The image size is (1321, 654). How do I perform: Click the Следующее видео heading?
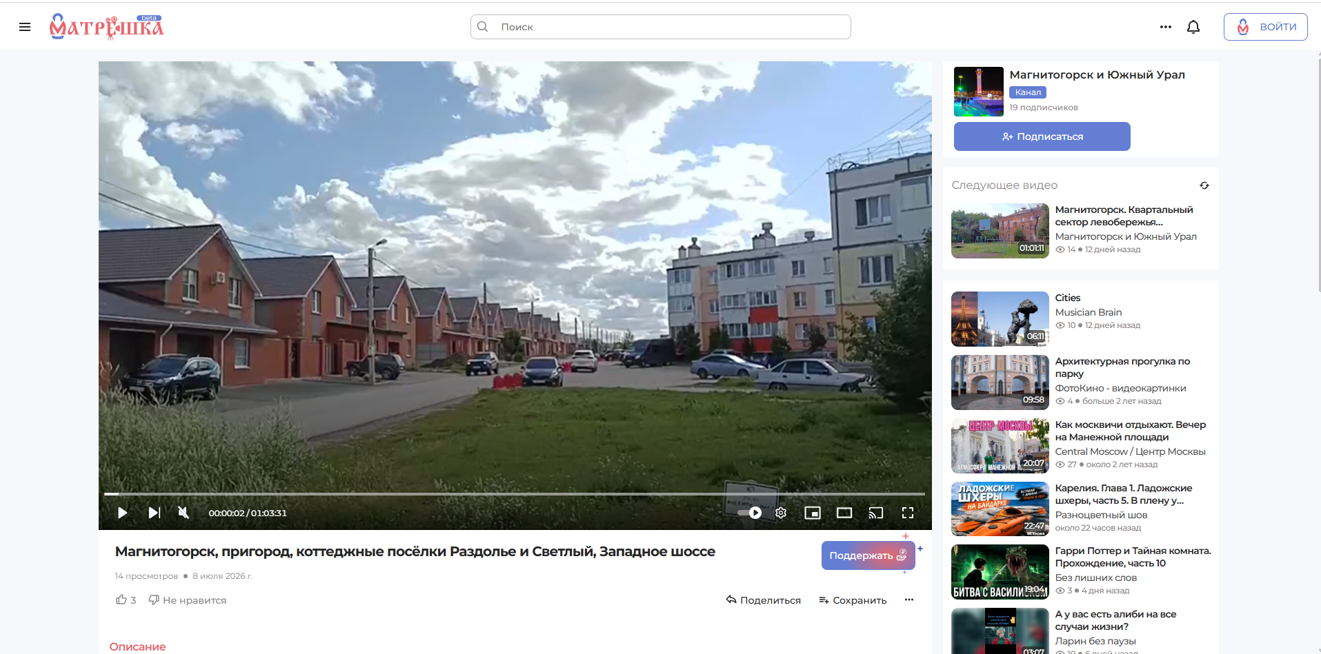[x=1004, y=185]
